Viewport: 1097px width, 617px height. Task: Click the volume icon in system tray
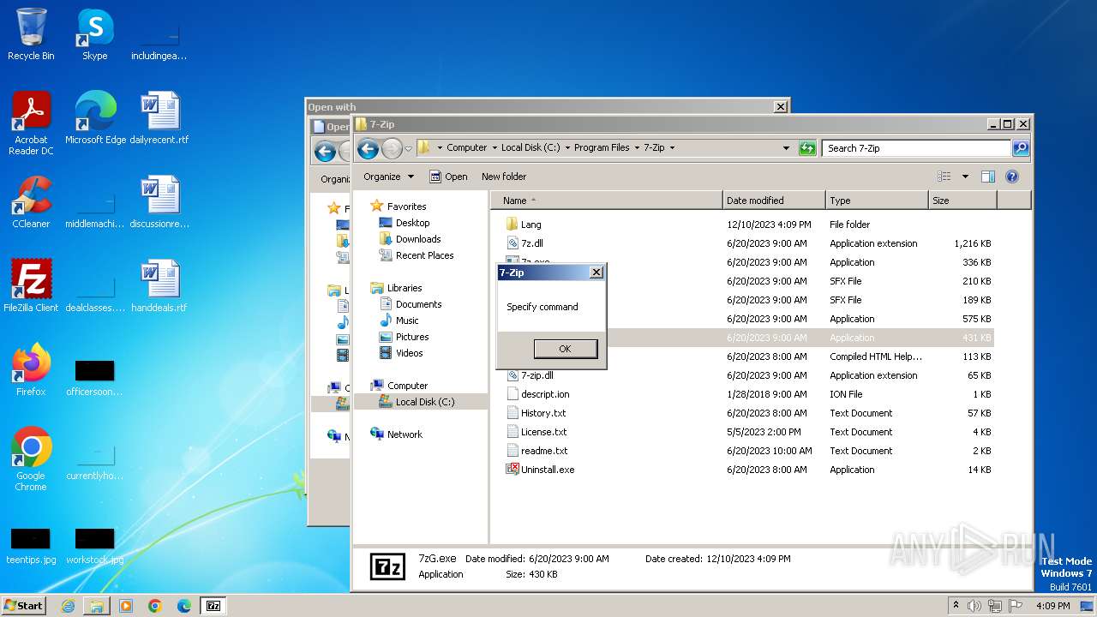tap(974, 606)
